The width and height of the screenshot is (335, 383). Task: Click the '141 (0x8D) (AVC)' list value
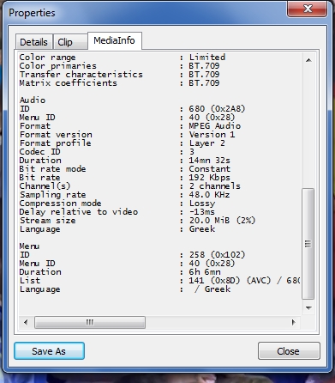tap(230, 281)
